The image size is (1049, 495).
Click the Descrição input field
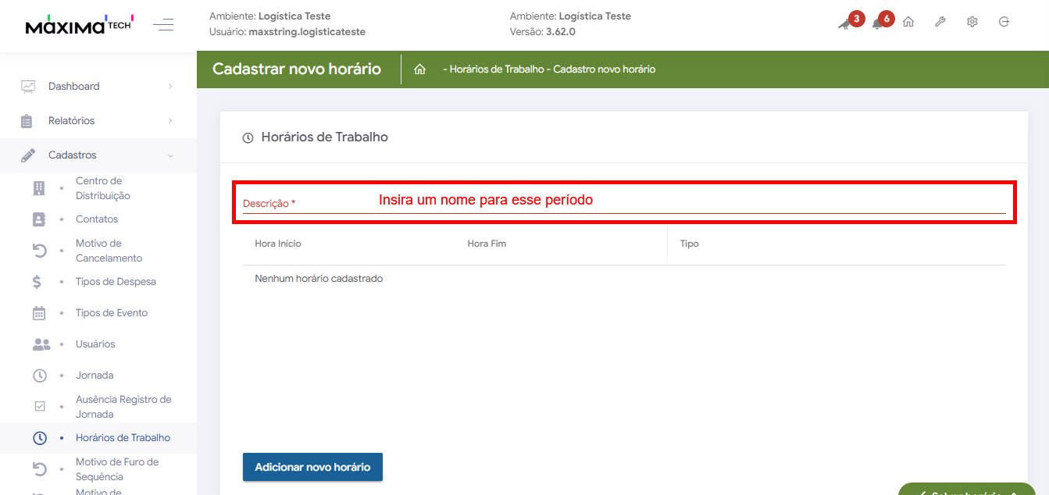[x=624, y=202]
